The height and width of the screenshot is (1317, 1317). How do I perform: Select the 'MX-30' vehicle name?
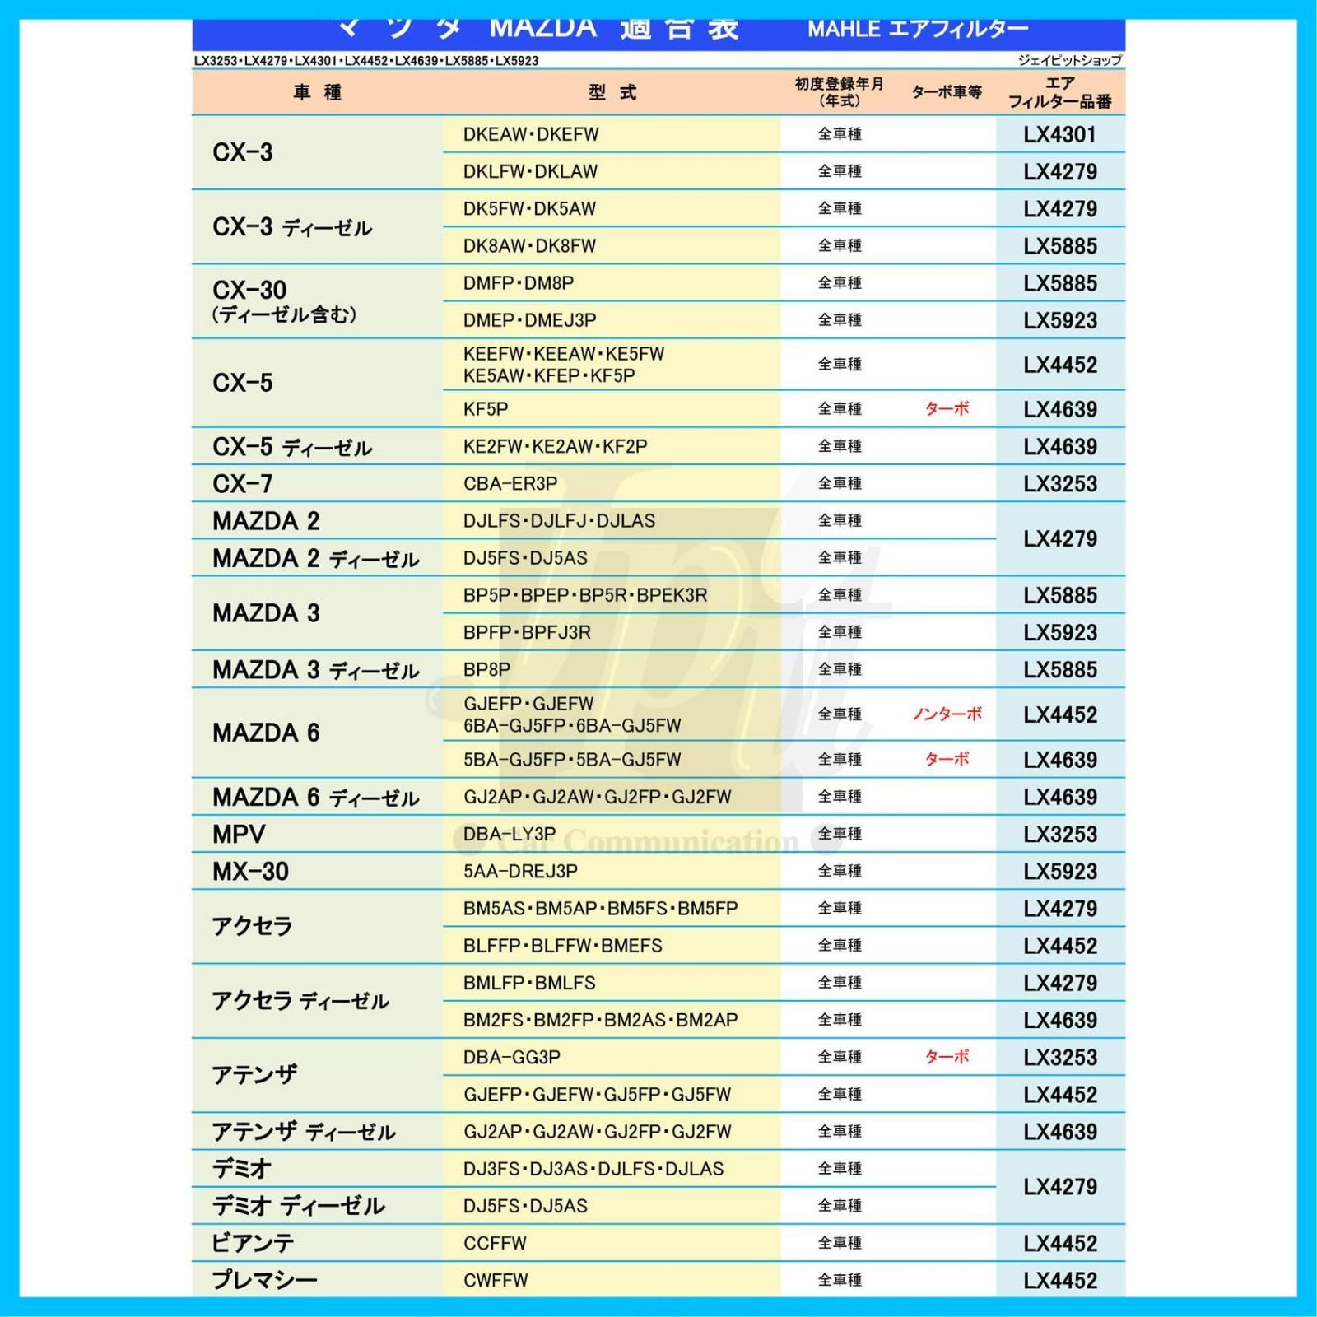[x=251, y=872]
